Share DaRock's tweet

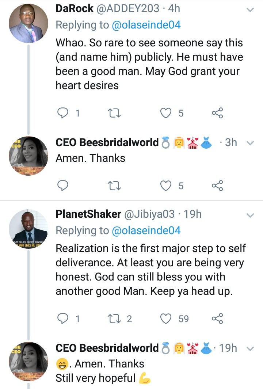click(x=217, y=113)
